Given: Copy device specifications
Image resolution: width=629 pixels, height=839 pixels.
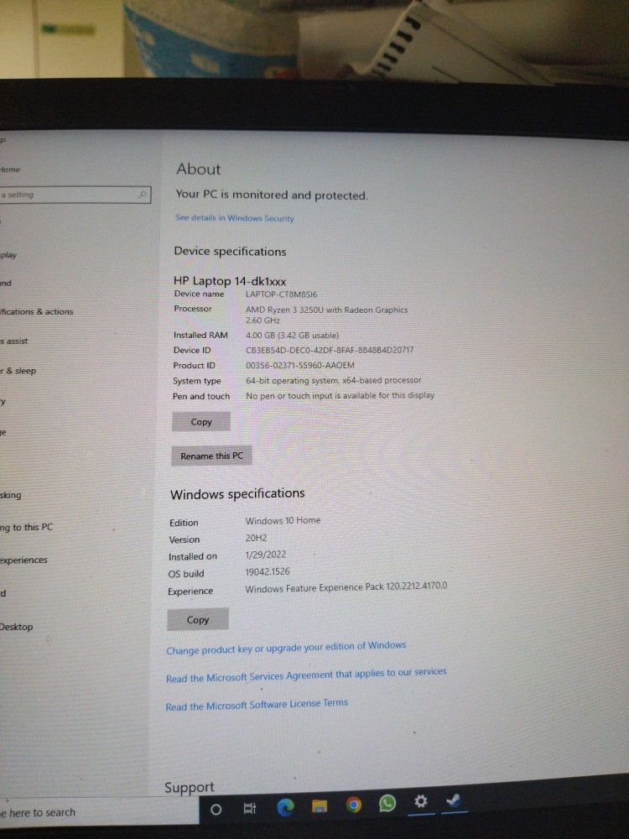Looking at the screenshot, I should pyautogui.click(x=201, y=422).
